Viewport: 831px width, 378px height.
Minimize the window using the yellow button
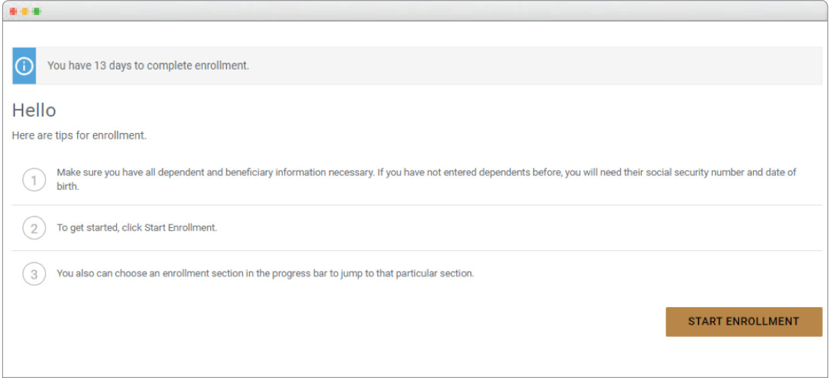pyautogui.click(x=25, y=12)
